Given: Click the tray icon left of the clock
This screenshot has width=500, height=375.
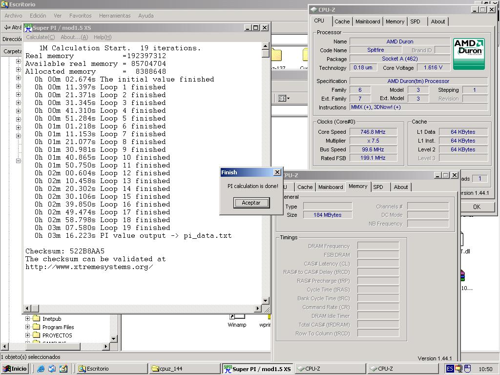Looking at the screenshot, I should pos(467,369).
